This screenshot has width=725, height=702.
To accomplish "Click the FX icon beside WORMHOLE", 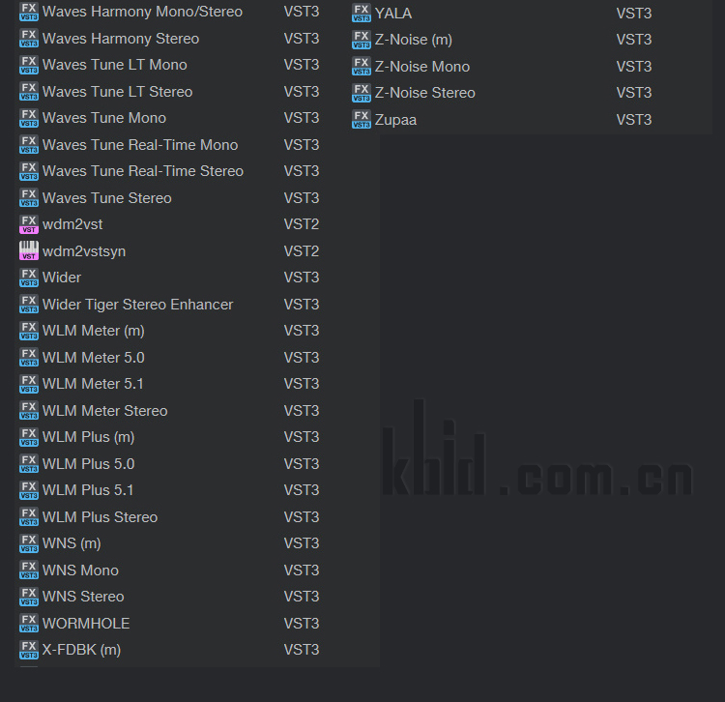I will [x=29, y=624].
